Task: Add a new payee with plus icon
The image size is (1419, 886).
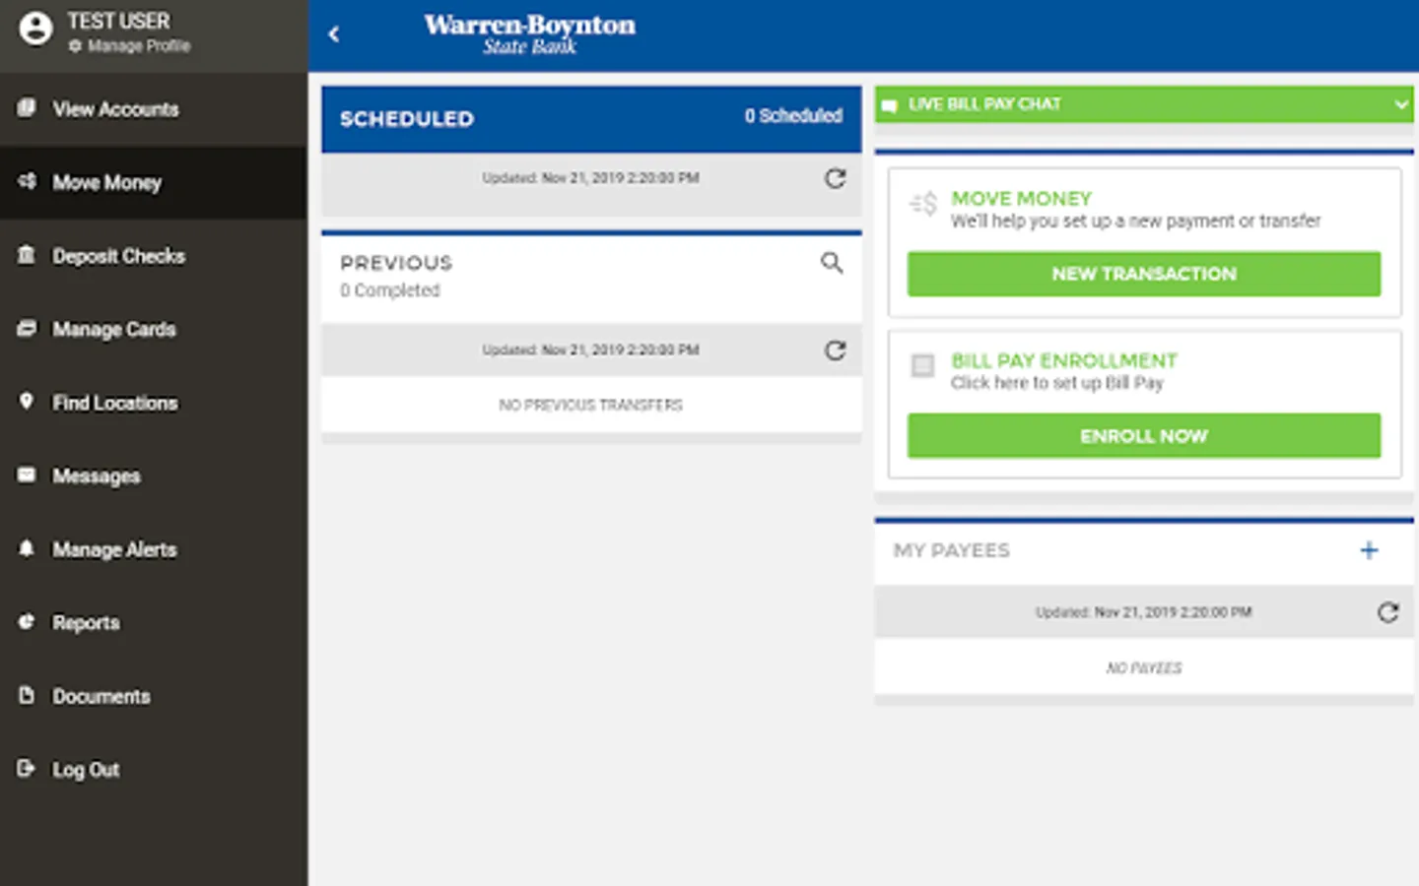Action: pyautogui.click(x=1369, y=550)
